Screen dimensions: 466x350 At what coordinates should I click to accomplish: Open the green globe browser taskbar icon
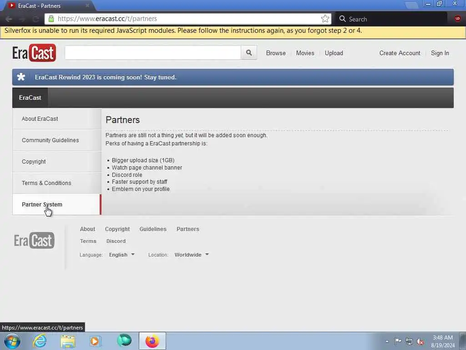coord(124,340)
